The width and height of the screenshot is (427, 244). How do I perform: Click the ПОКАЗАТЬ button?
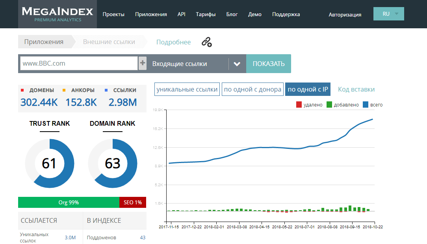click(x=269, y=64)
